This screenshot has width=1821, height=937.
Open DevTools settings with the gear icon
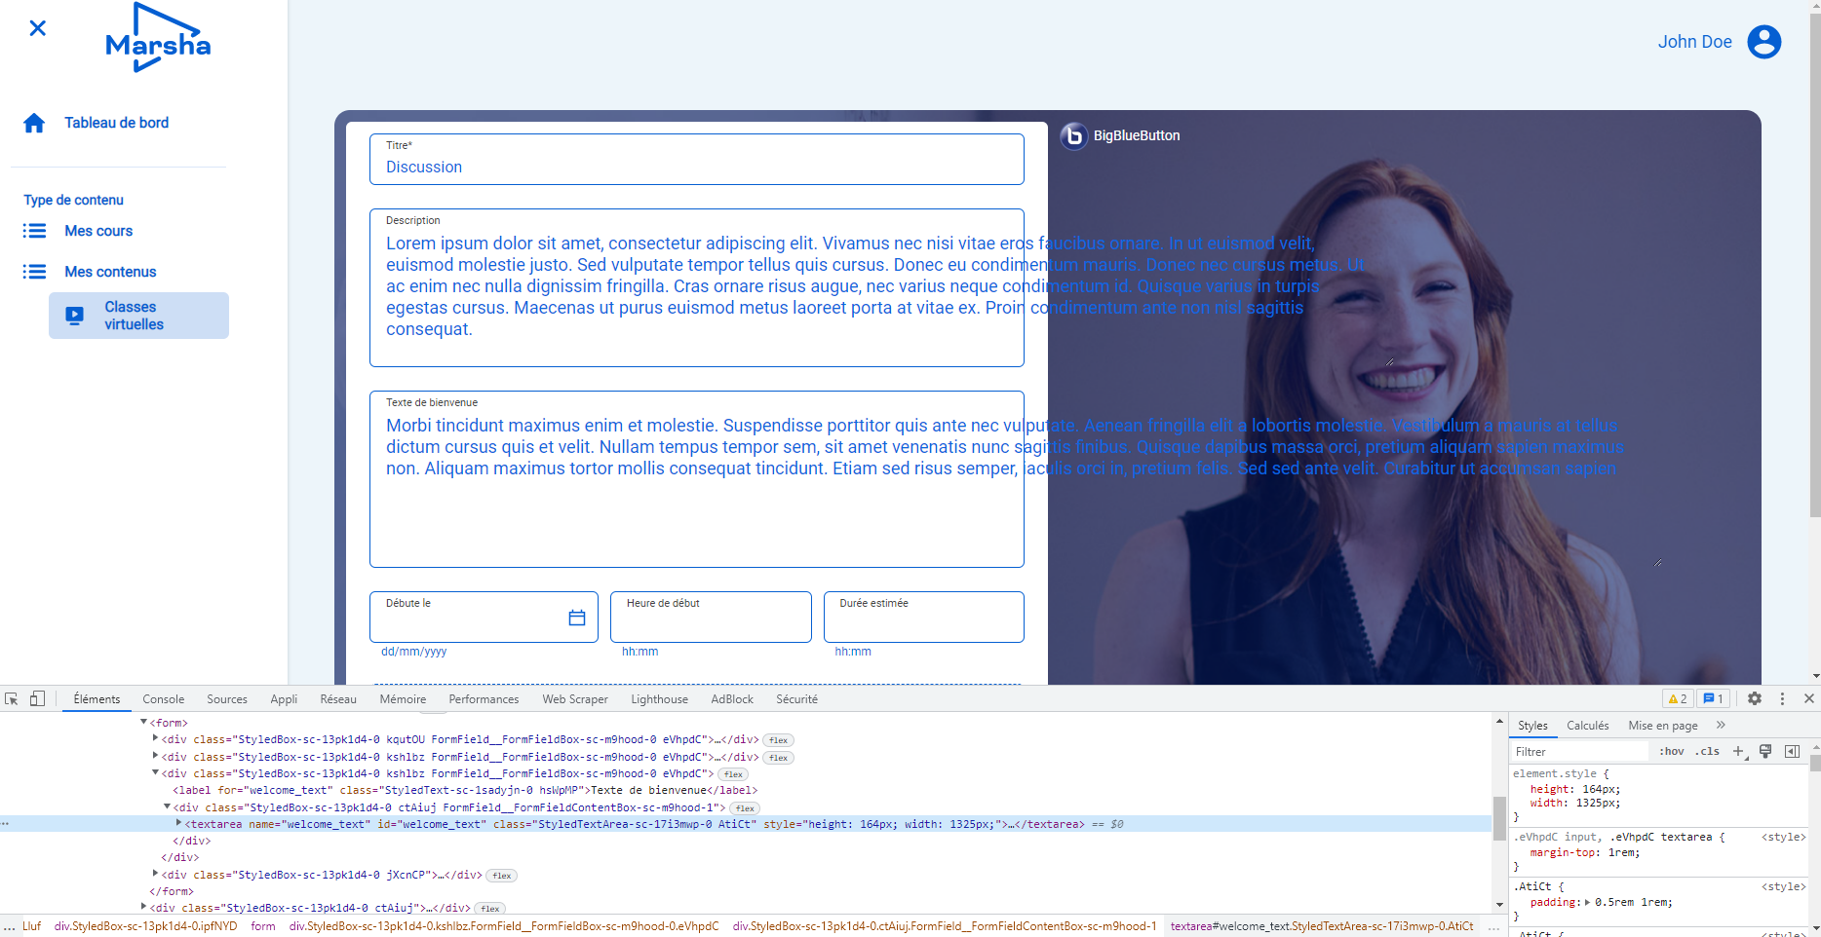pyautogui.click(x=1754, y=698)
